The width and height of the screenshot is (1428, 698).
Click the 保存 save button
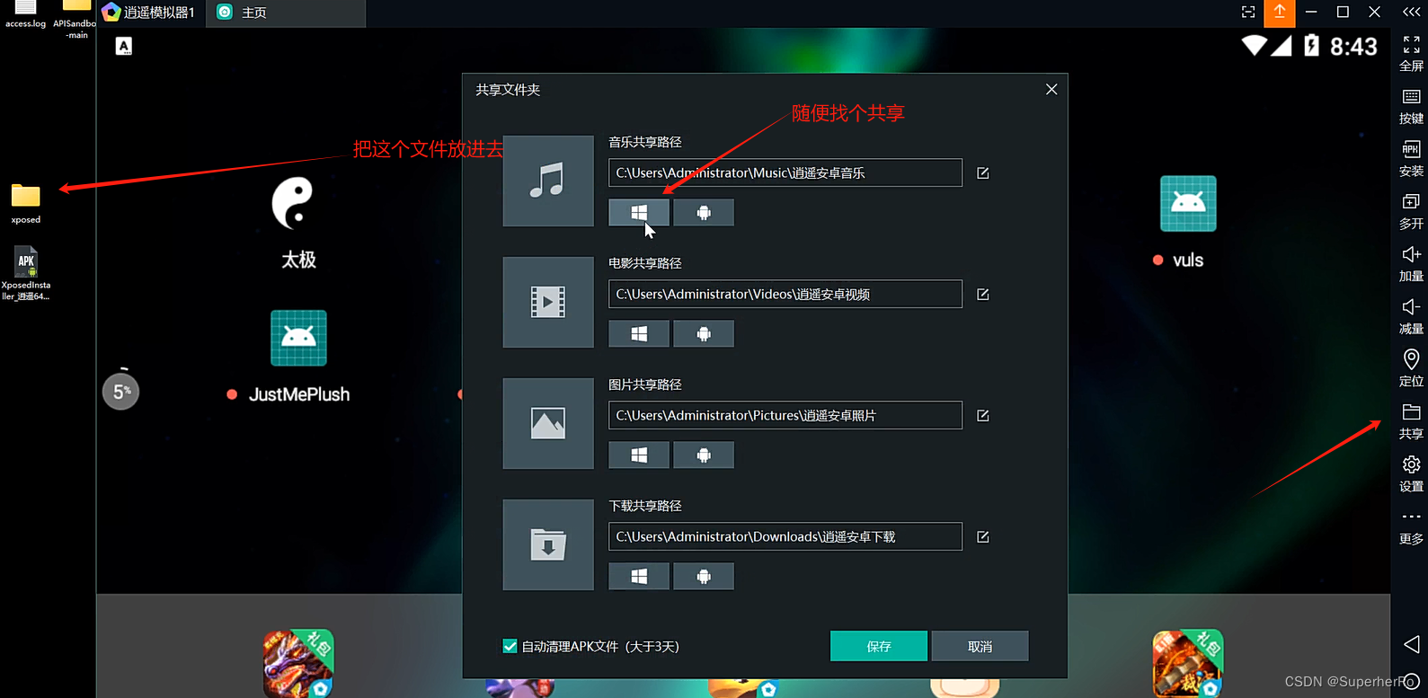pos(878,646)
